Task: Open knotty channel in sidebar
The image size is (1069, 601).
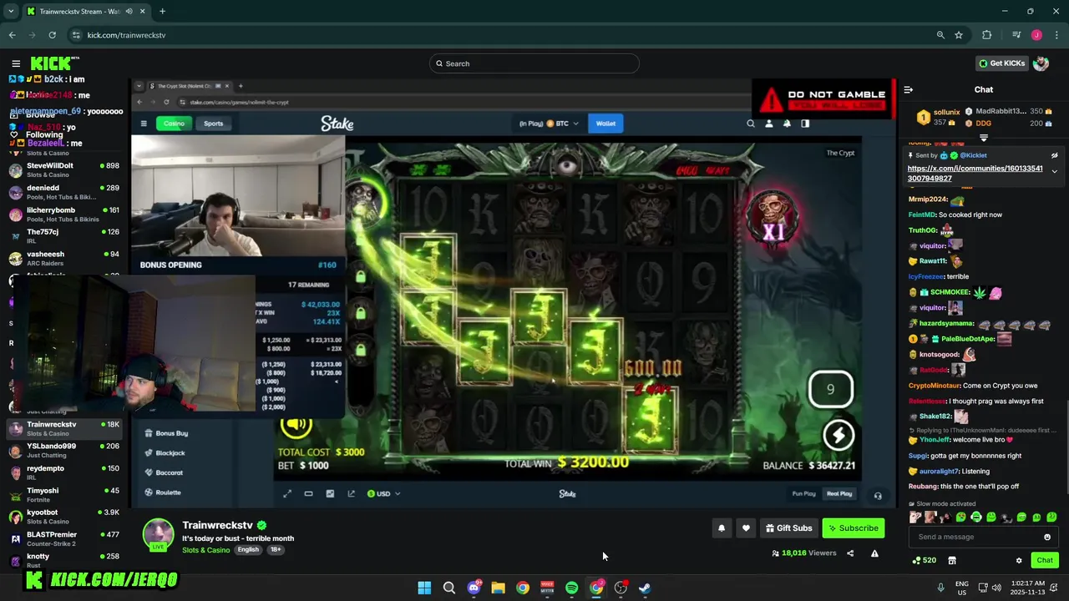Action: point(65,560)
